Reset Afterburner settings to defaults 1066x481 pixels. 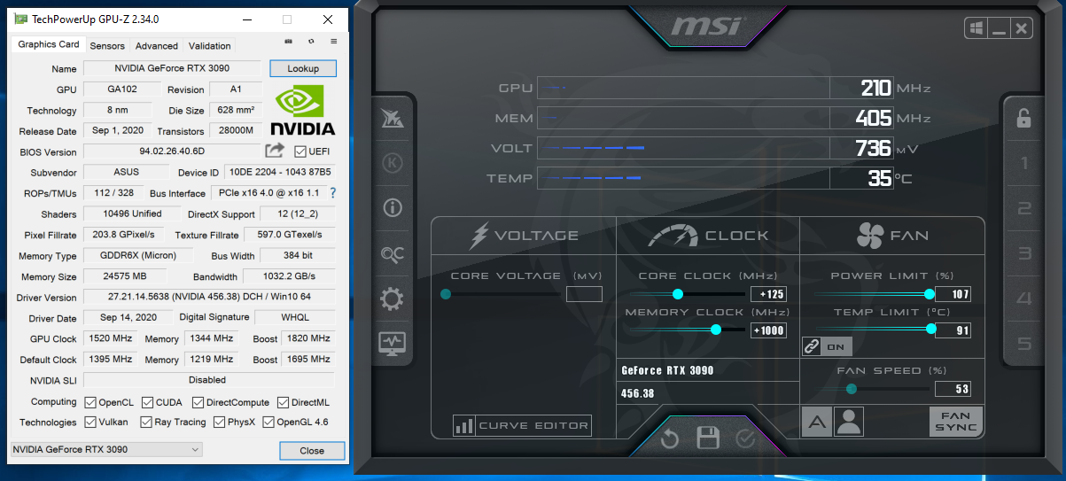(670, 438)
